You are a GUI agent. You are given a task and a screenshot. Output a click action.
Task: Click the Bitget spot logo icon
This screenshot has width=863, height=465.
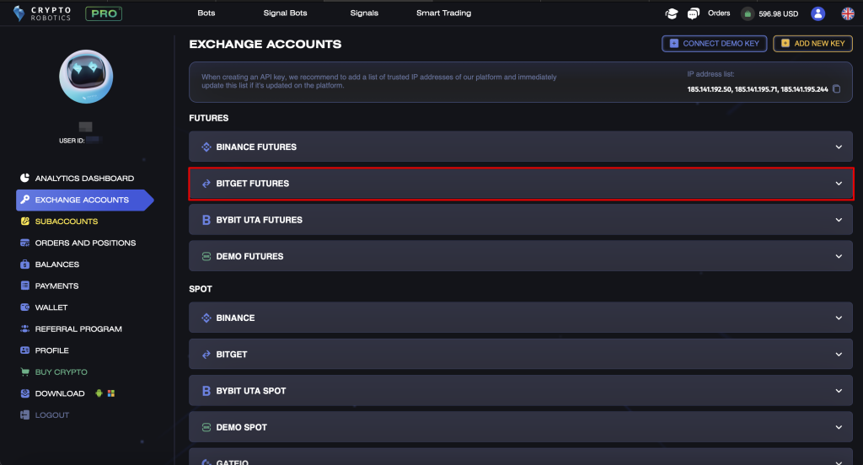click(206, 355)
